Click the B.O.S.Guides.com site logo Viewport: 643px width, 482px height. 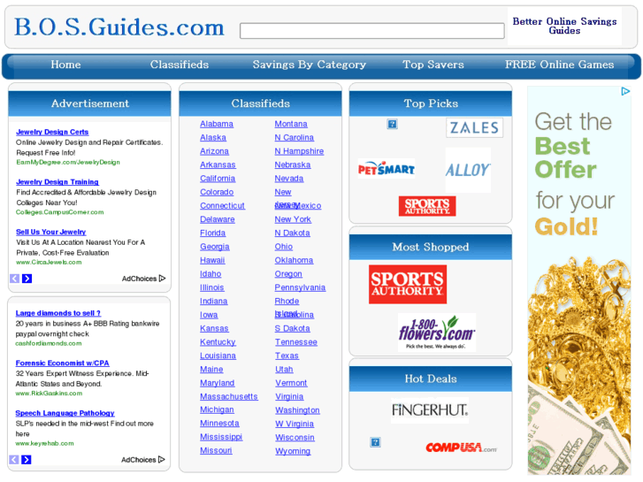pos(119,27)
